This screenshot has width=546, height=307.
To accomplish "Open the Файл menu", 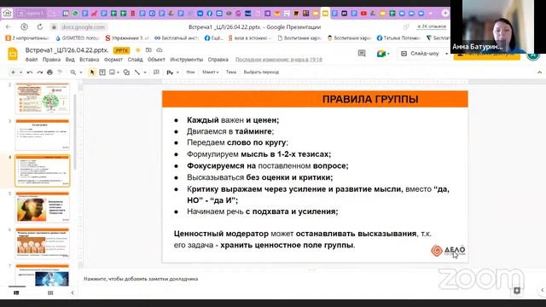I will pos(32,60).
